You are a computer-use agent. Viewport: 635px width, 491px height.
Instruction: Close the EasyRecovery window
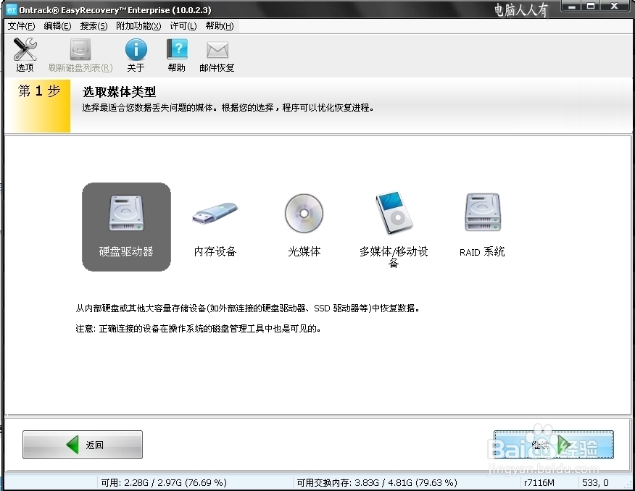click(615, 6)
